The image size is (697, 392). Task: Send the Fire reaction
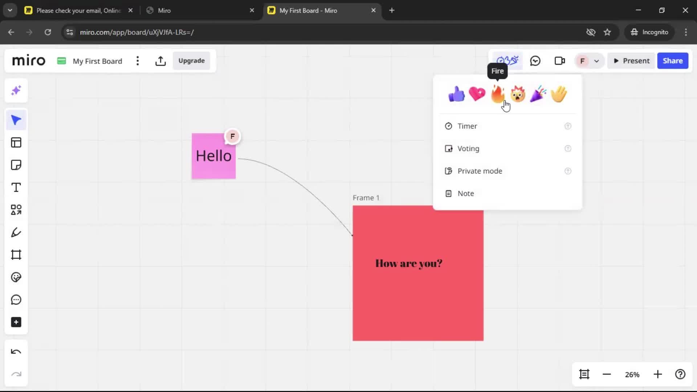tap(497, 94)
